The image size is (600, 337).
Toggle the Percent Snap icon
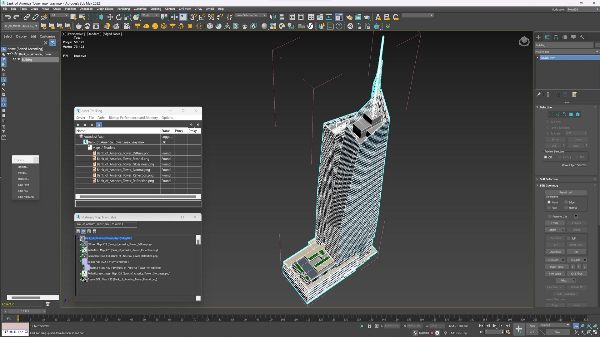point(211,17)
